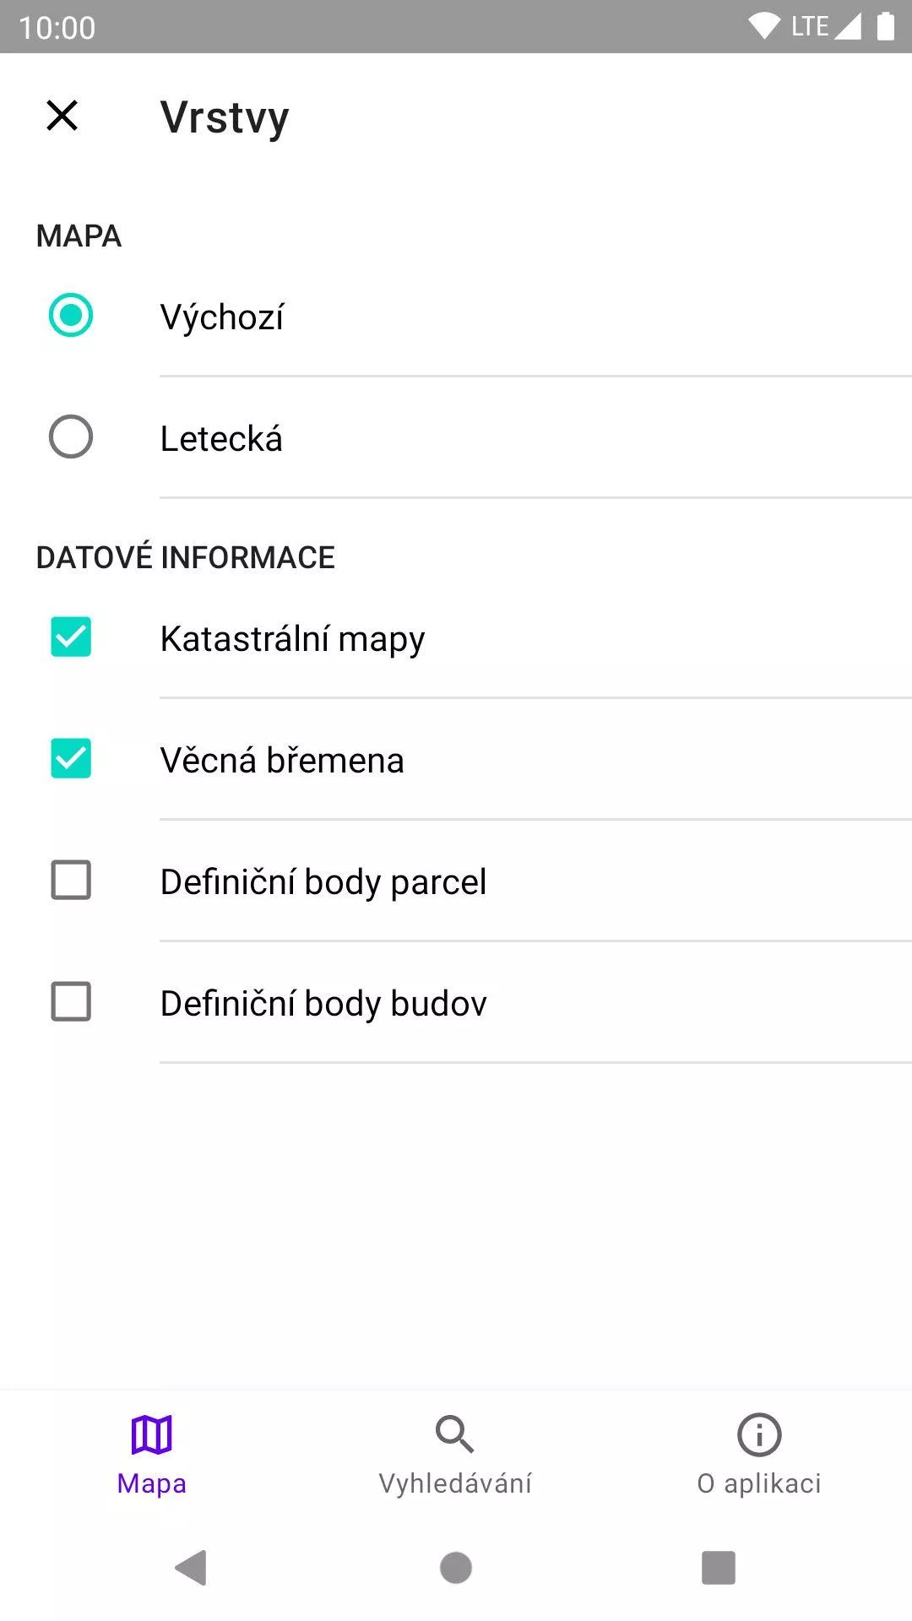This screenshot has height=1621, width=912.
Task: Uncheck the Katastrální mapy checkbox
Action: coord(71,637)
